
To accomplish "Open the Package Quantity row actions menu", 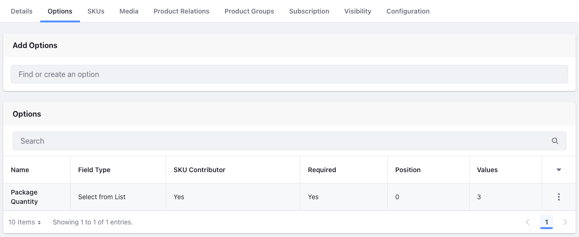I will [x=559, y=197].
